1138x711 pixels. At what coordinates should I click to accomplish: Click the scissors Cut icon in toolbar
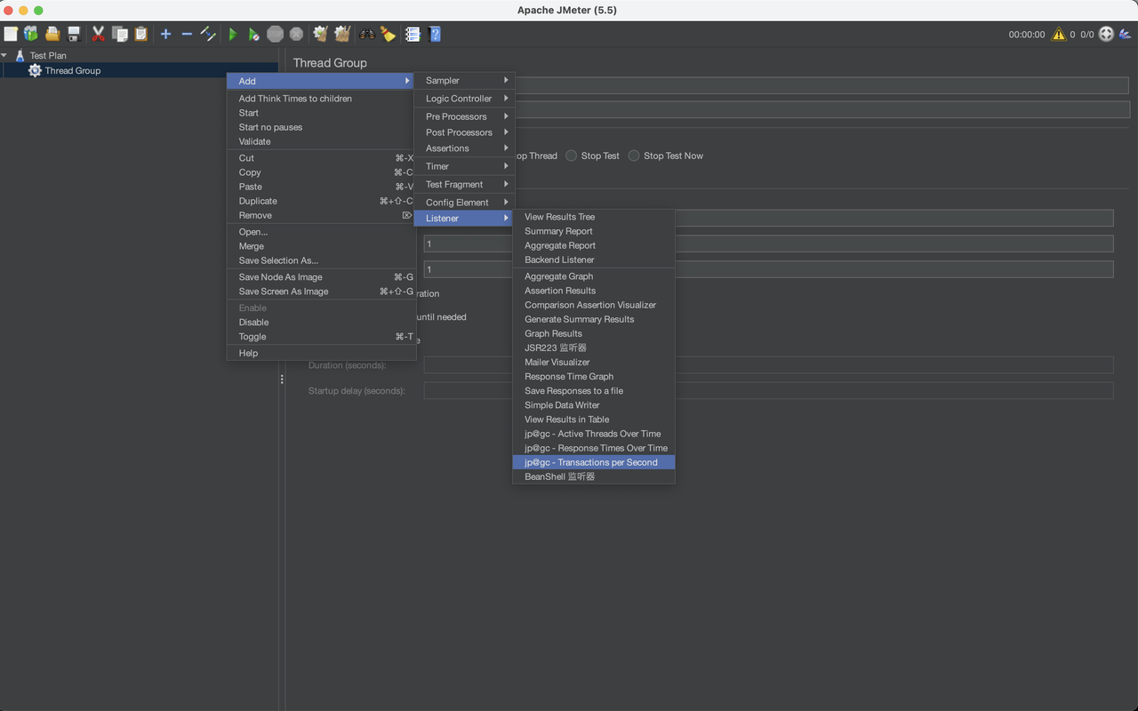99,34
